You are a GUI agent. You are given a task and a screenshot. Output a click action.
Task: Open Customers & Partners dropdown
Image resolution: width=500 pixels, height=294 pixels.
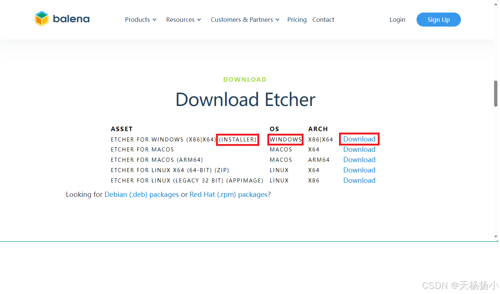(x=245, y=20)
